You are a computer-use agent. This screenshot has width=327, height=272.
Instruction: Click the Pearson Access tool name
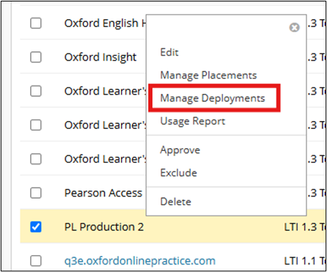click(103, 193)
